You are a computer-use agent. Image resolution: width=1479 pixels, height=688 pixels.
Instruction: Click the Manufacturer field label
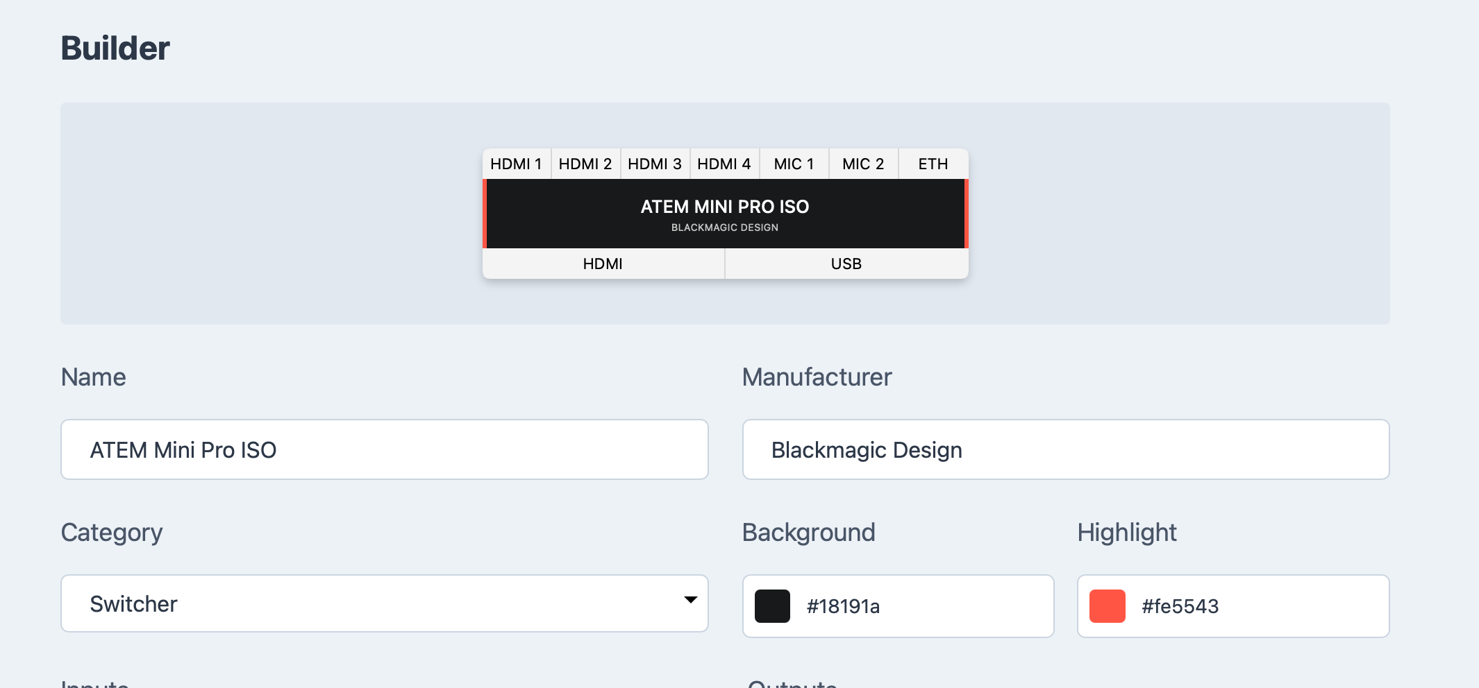pos(817,377)
